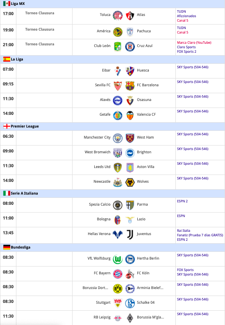The height and width of the screenshot is (325, 225).
Task: Click the Manchester City badge
Action: coord(118,138)
